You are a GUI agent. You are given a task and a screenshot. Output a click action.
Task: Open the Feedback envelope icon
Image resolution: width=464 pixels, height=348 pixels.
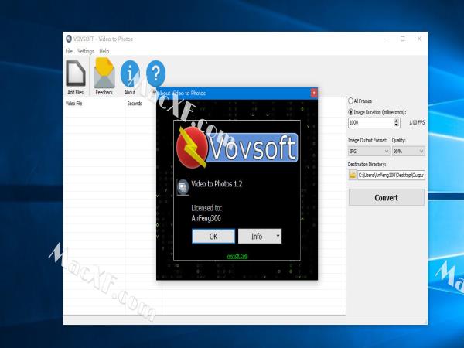[104, 73]
